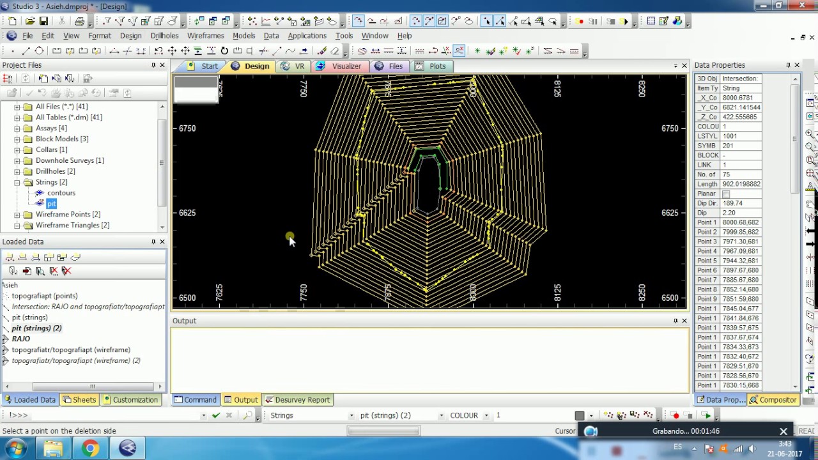Open the Drillholes menu
The height and width of the screenshot is (460, 818).
[164, 36]
